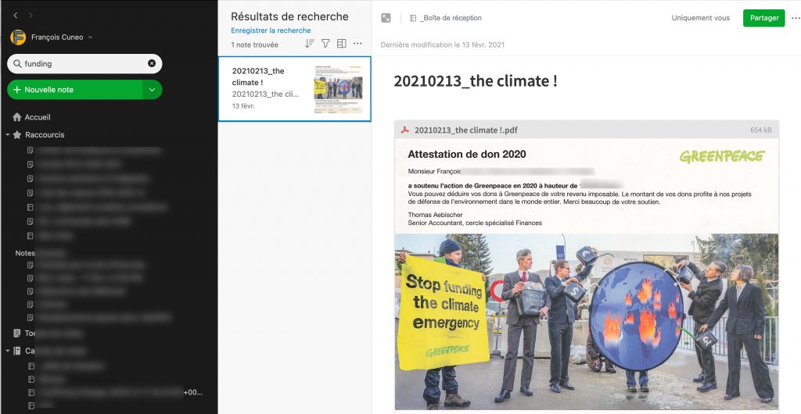The image size is (801, 414).
Task: Open Accueil in the sidebar
Action: pyautogui.click(x=38, y=117)
